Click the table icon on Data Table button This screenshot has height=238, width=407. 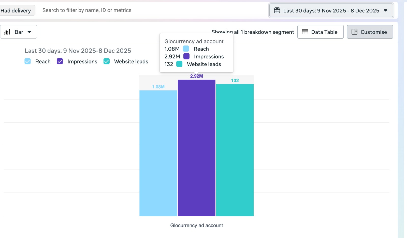click(x=305, y=32)
